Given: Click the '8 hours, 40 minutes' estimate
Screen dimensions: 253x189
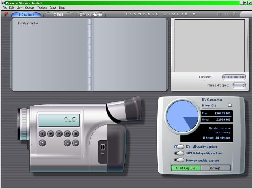Looking at the screenshot, I should click(x=217, y=138).
